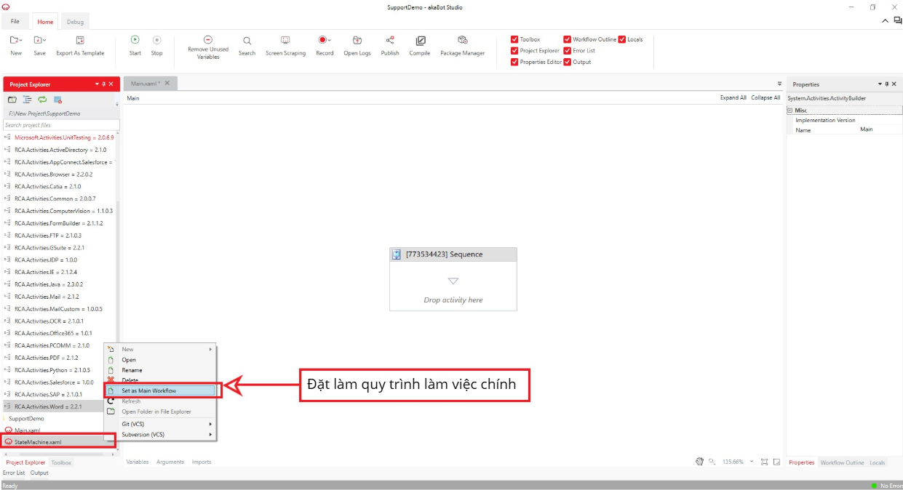Toggle the overview minimap icon
The width and height of the screenshot is (903, 490).
(x=777, y=462)
